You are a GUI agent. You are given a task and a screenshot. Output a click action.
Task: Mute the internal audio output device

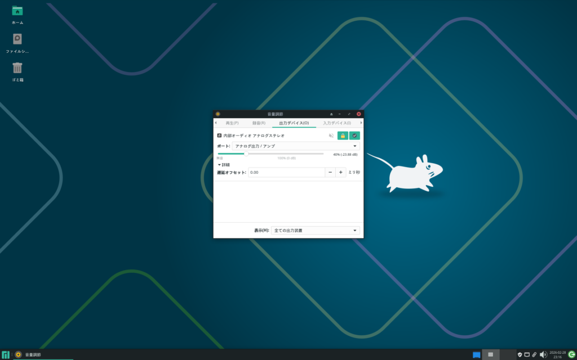click(331, 136)
